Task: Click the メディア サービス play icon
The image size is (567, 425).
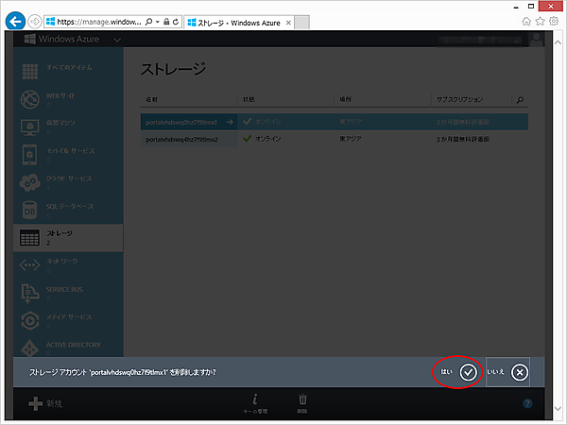Action: tap(30, 320)
